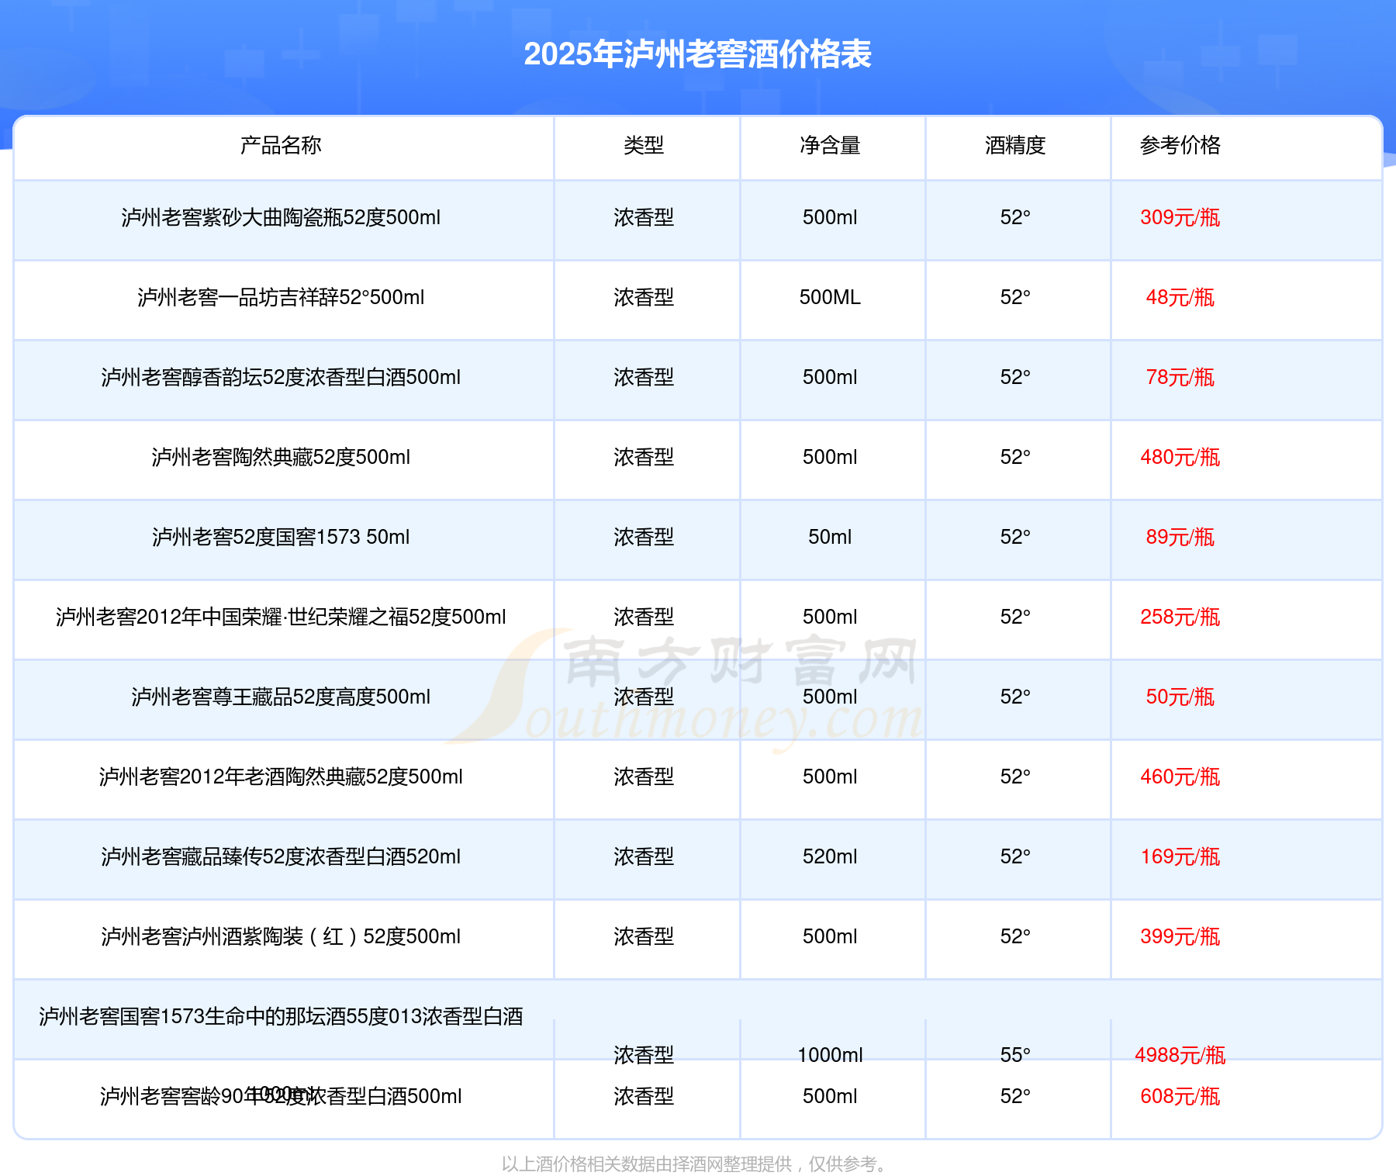The image size is (1396, 1176).
Task: Select the "参考价格" column header
Action: tap(1180, 145)
